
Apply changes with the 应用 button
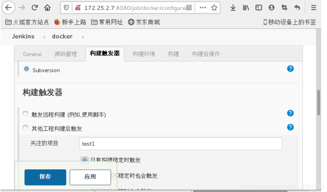[x=90, y=177]
